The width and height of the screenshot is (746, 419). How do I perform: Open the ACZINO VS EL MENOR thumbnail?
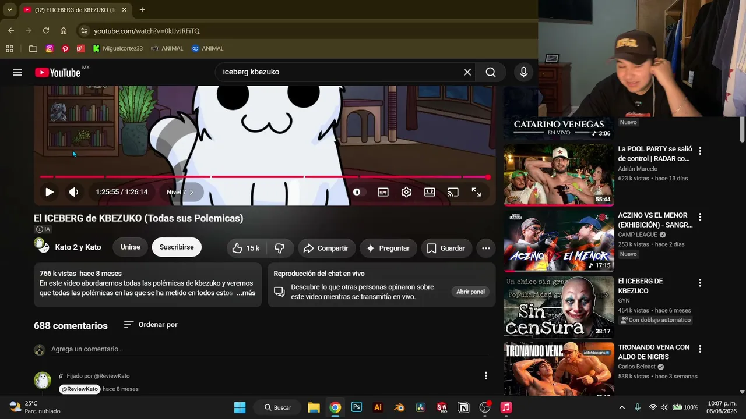pos(558,241)
